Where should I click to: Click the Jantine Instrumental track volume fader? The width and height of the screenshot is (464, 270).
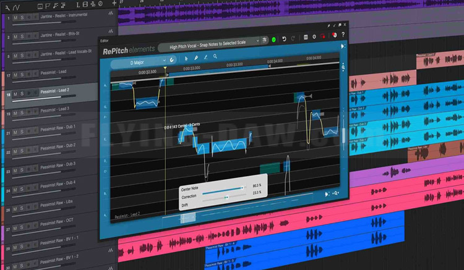44,23
